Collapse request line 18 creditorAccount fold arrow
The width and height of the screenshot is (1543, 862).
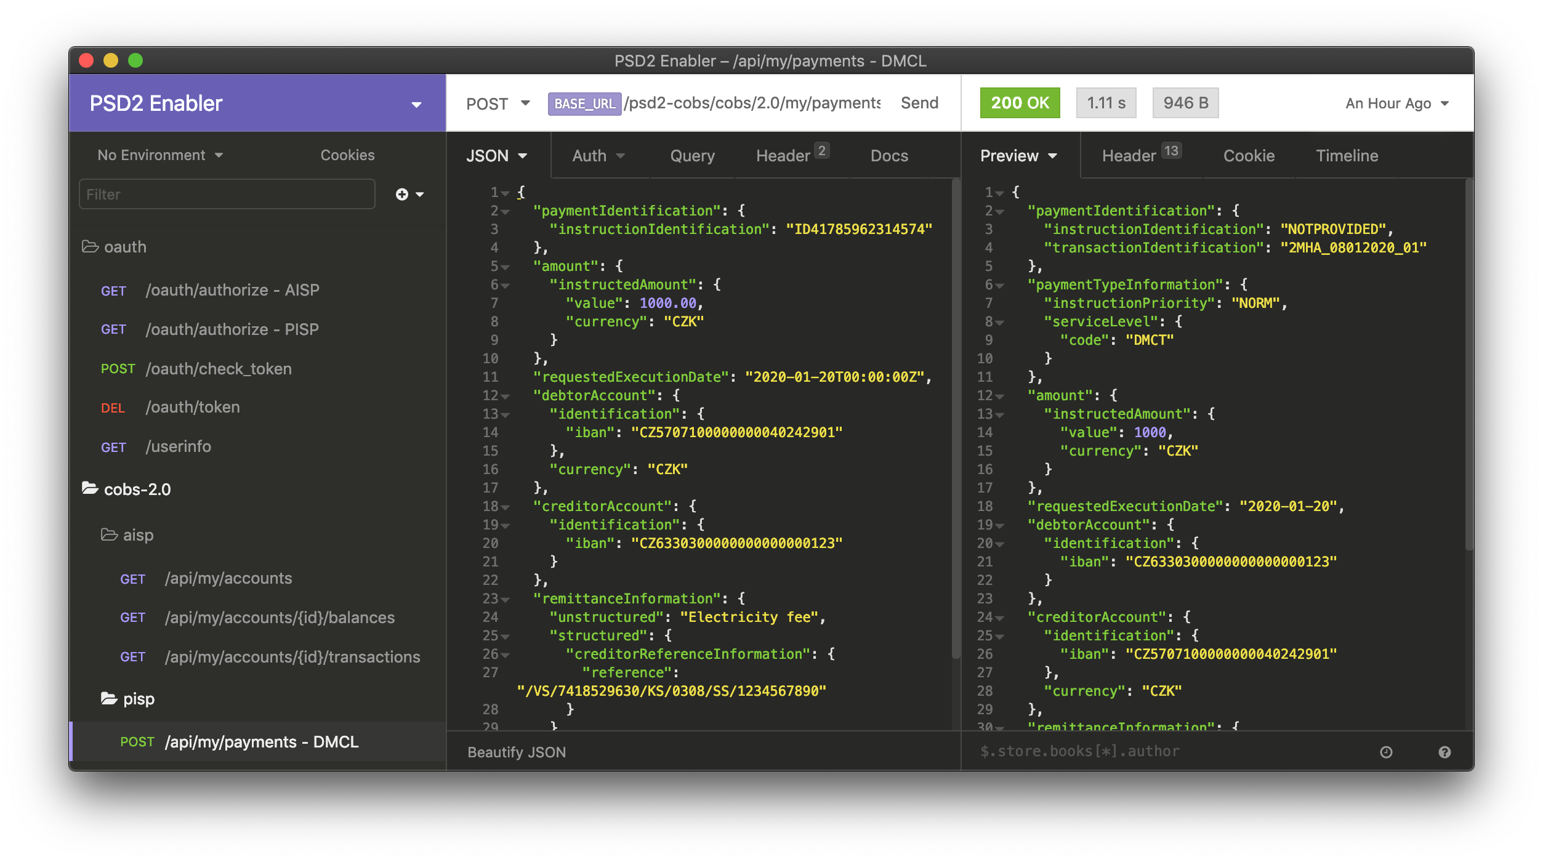point(506,507)
